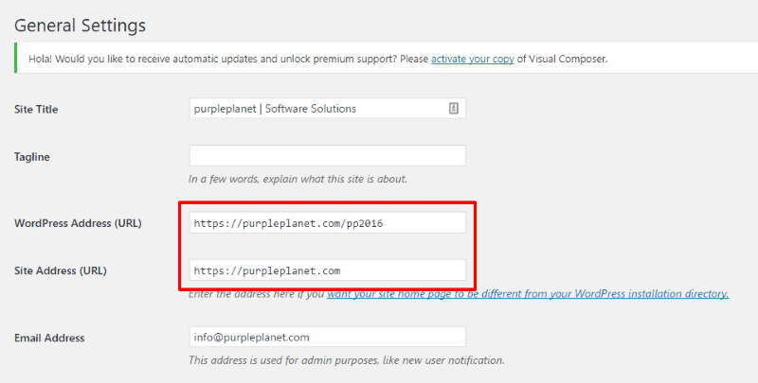Open the 'activate your copy' link

[472, 59]
